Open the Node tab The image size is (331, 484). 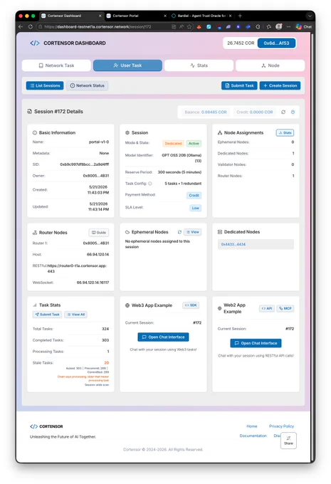(270, 65)
